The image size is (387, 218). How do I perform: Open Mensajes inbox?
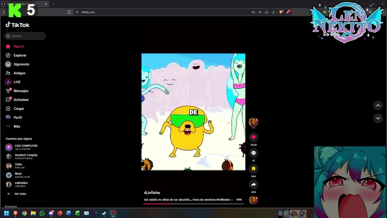[x=17, y=91]
